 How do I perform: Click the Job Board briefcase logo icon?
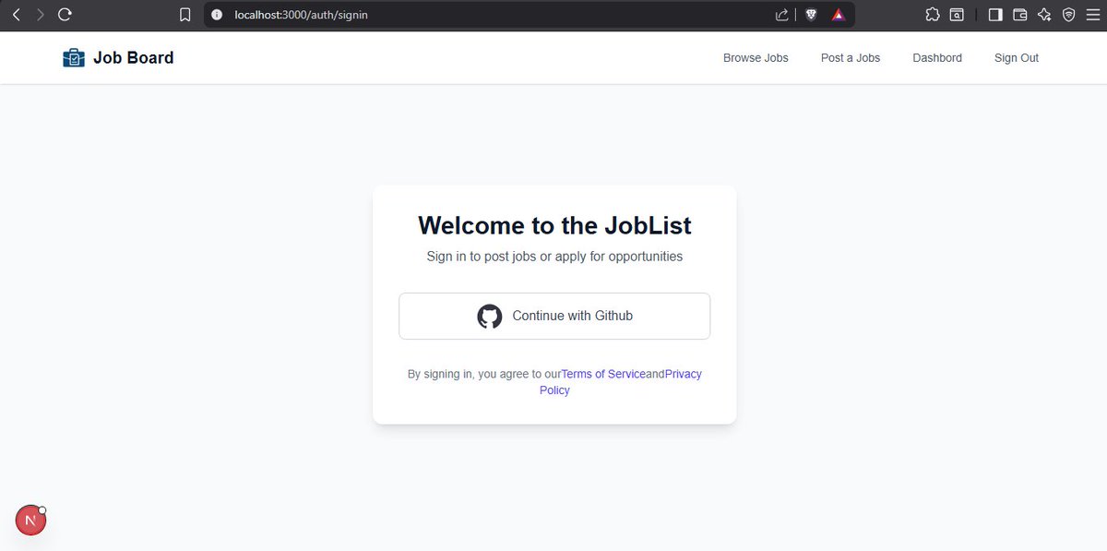(x=74, y=57)
